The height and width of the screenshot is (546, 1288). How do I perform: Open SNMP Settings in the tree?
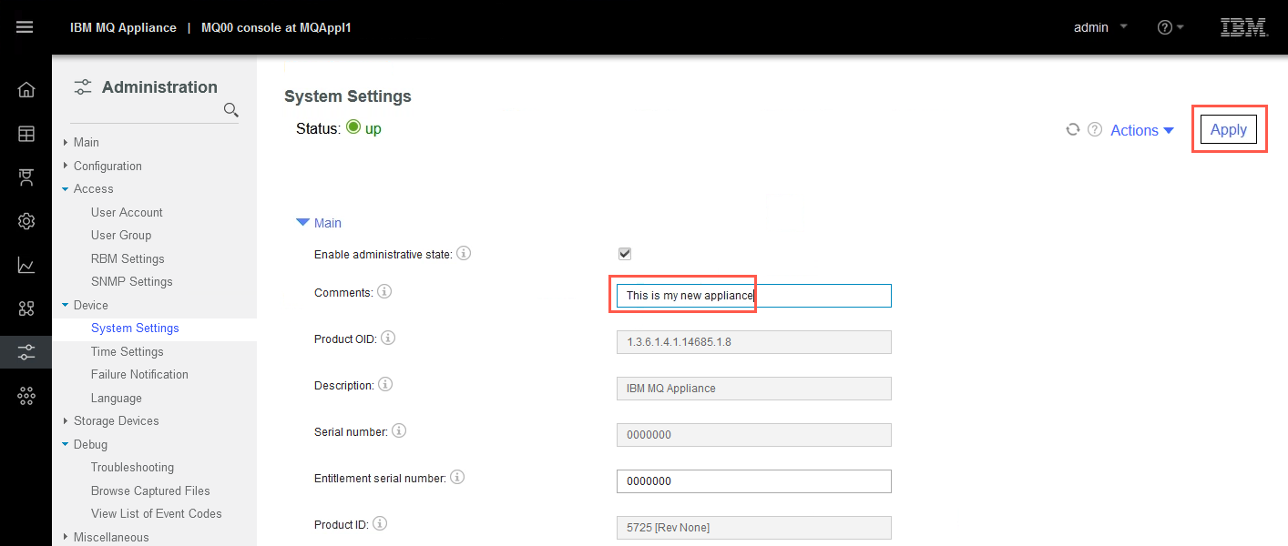pyautogui.click(x=132, y=281)
